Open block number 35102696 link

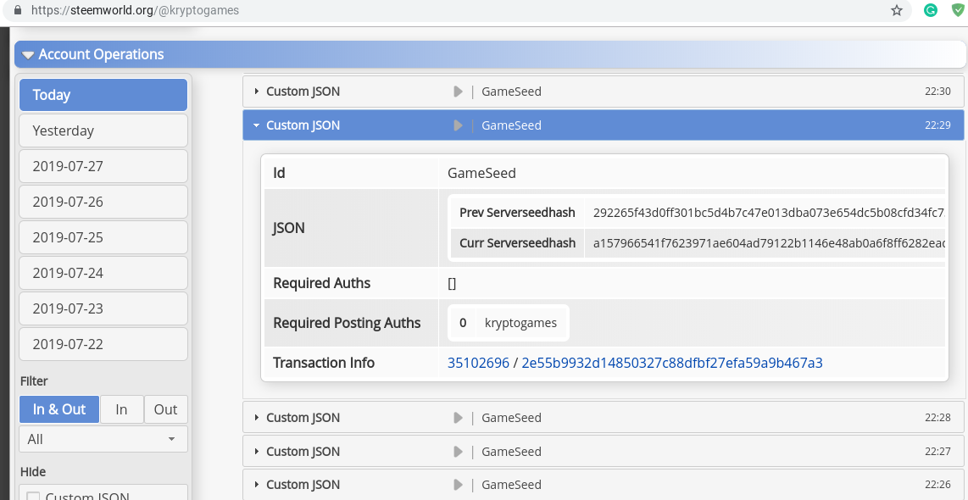[x=478, y=363]
